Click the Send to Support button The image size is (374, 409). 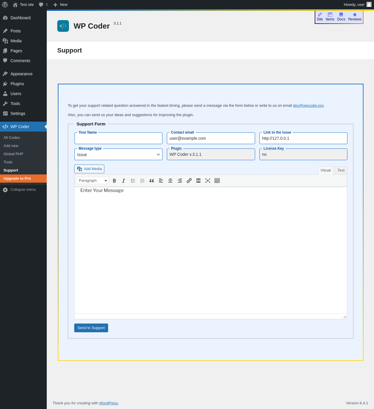[x=91, y=328]
